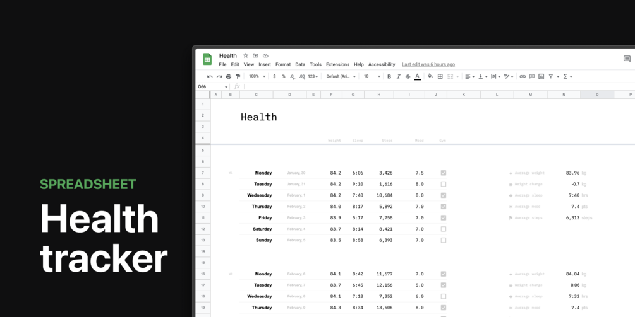Open the Google Sheets home logo

coord(207,59)
